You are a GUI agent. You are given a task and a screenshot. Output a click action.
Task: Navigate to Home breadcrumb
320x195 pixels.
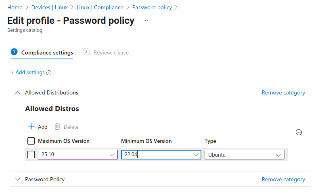click(15, 7)
